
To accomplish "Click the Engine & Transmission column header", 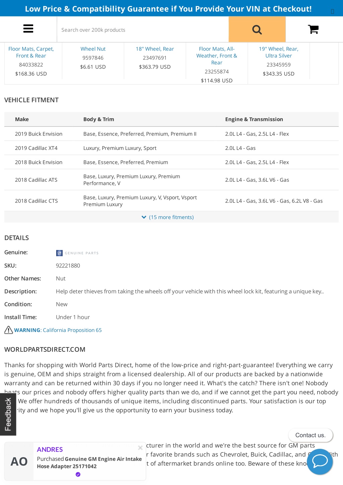I will pos(254,119).
